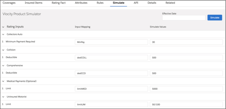This screenshot has width=226, height=109.
Task: Open the Rating Fact tab
Action: point(59,3)
